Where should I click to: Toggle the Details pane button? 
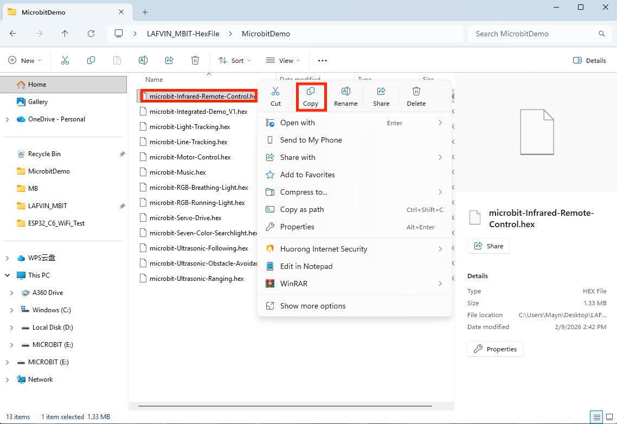point(589,61)
